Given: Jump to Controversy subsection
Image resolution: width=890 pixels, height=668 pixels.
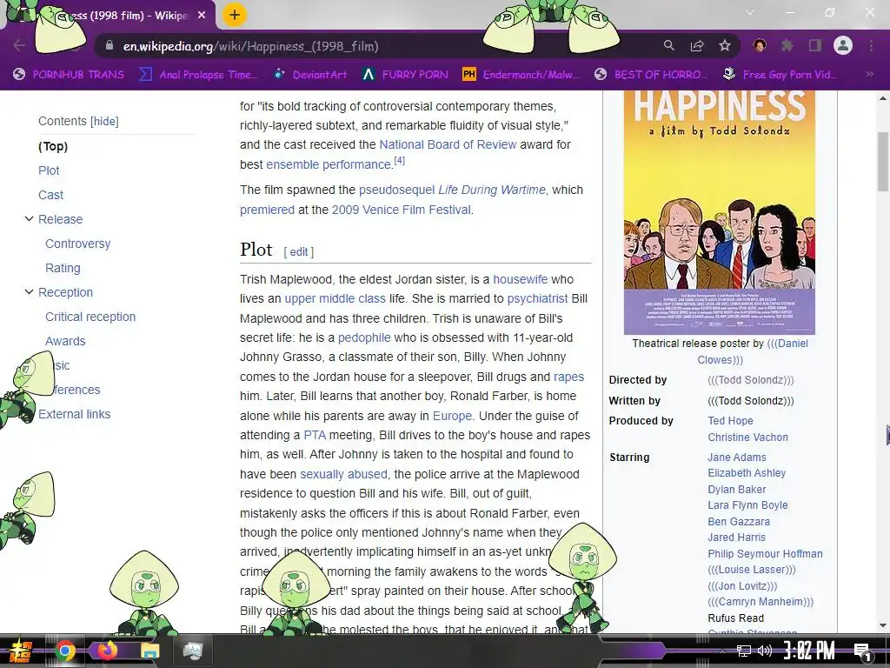Looking at the screenshot, I should pos(77,244).
